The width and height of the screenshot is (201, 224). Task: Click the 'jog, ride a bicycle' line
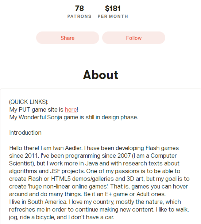point(62,217)
